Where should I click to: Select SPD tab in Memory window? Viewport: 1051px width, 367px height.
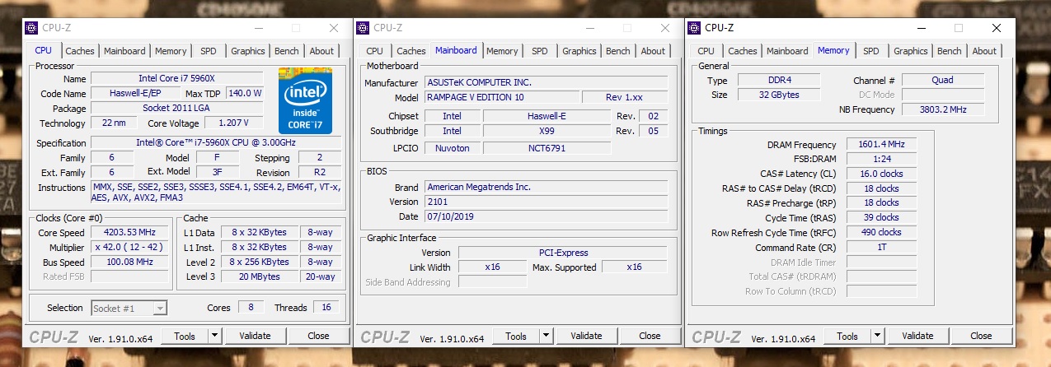[x=871, y=51]
